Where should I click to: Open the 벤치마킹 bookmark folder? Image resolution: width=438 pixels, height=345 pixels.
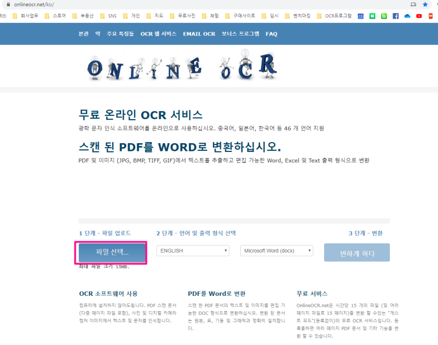pyautogui.click(x=298, y=16)
